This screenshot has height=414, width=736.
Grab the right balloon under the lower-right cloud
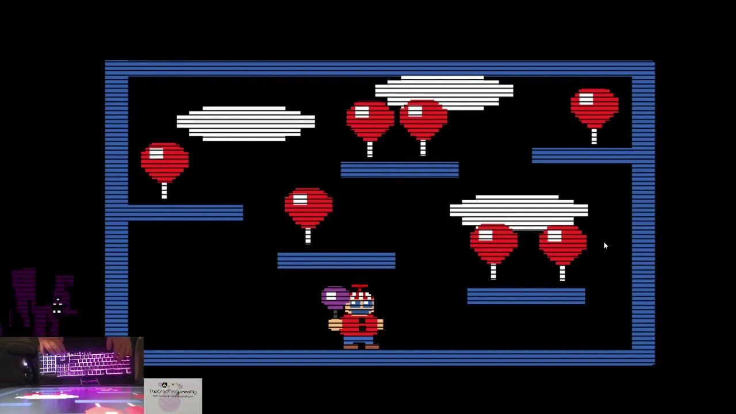pyautogui.click(x=562, y=253)
